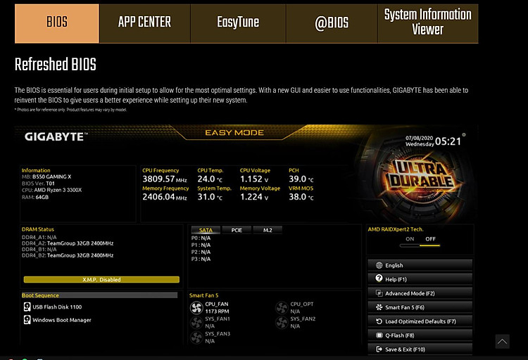Screen dimensions: 528x360
Task: Click the Refreshed BIOS heading
Action: pos(56,64)
